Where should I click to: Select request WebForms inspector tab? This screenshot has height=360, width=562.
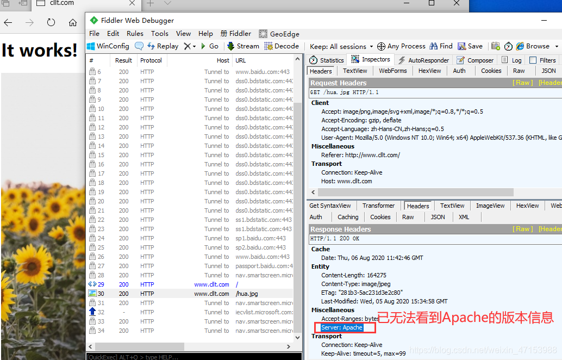393,71
